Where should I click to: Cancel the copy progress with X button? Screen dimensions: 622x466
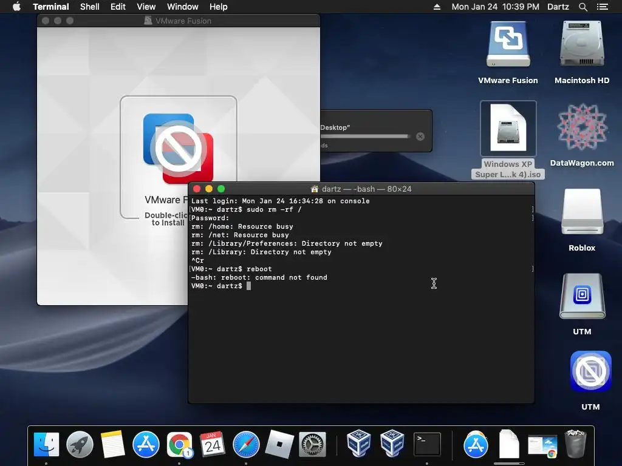[420, 137]
